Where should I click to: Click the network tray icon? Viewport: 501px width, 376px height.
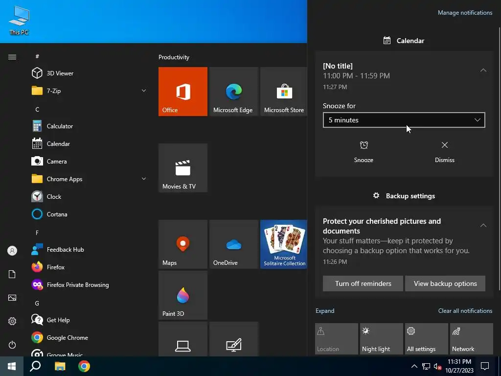[426, 366]
